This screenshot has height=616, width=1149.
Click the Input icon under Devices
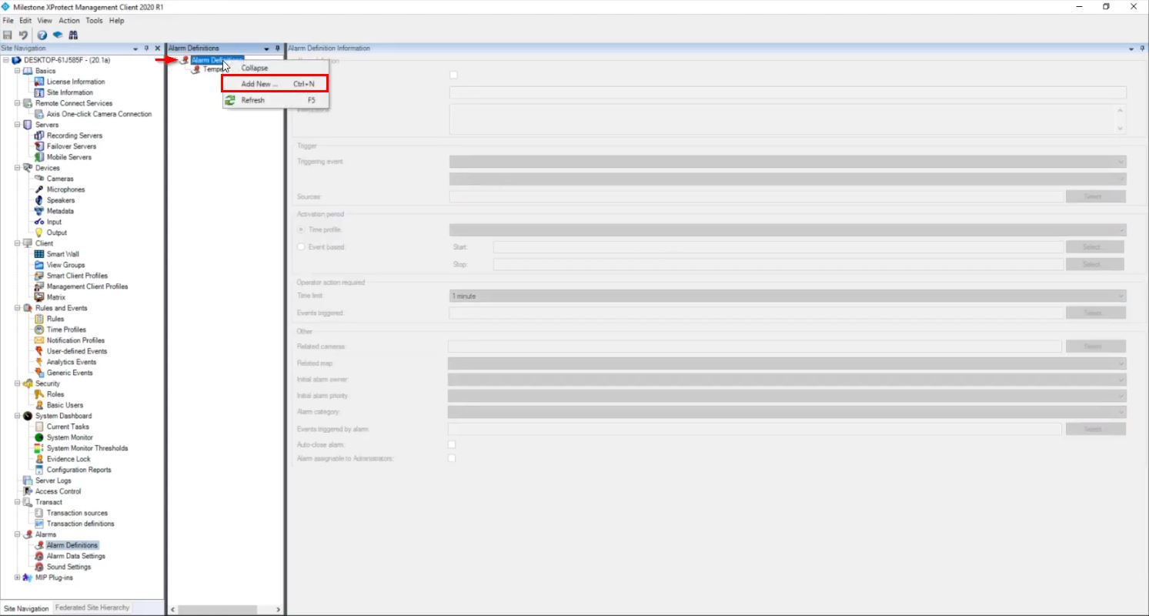[39, 222]
